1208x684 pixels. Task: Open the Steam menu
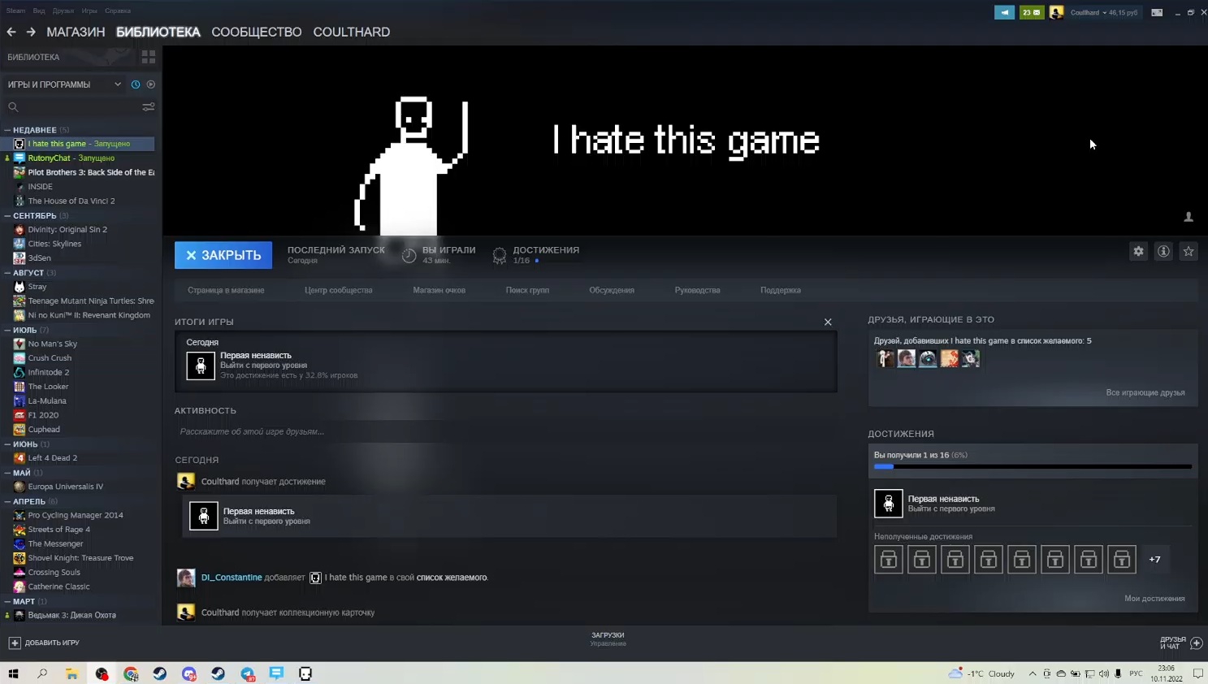pos(15,11)
